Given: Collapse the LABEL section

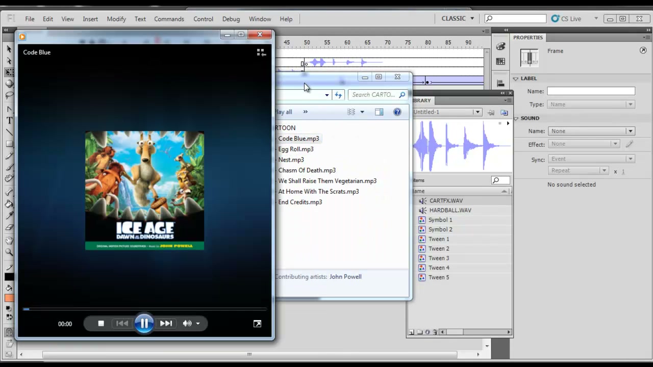Looking at the screenshot, I should tap(516, 78).
